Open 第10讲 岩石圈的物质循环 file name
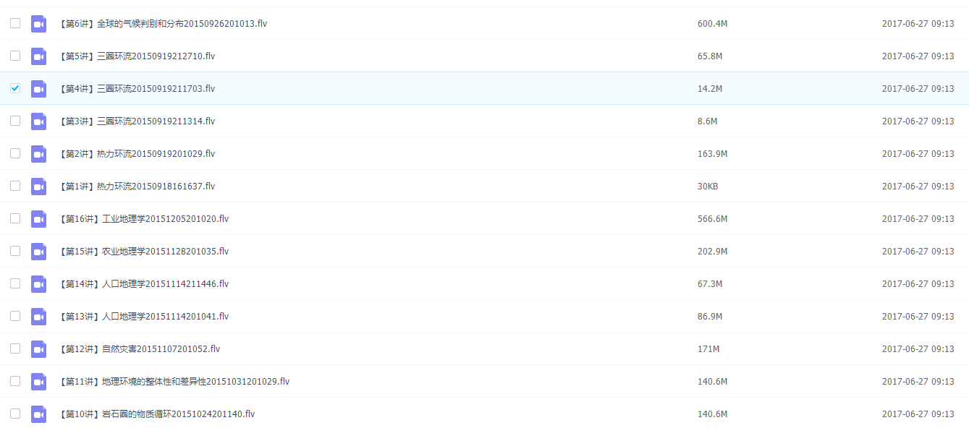Viewport: 969px width, 428px height. click(156, 414)
